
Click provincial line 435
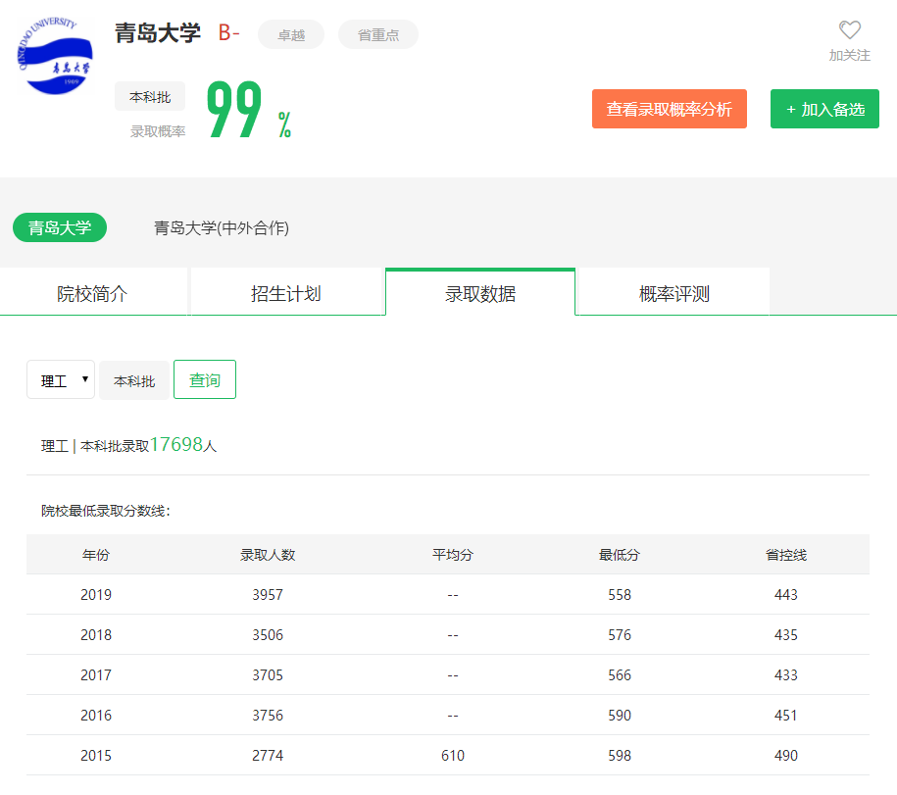(x=786, y=635)
